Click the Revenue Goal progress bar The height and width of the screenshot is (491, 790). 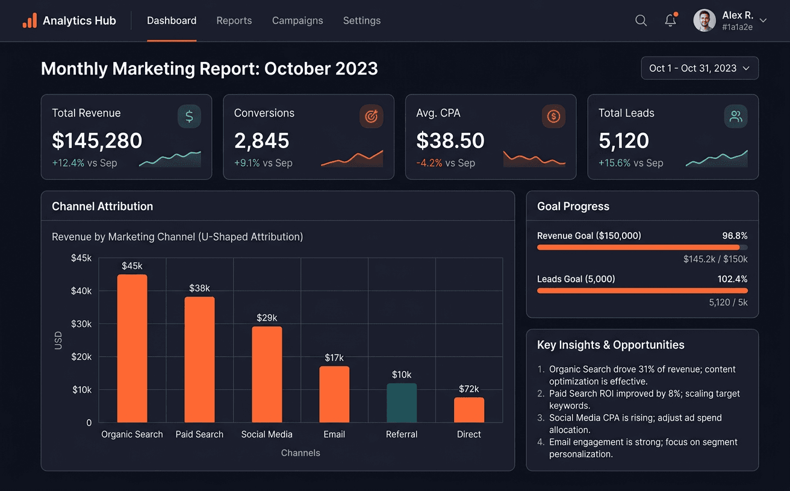point(642,247)
